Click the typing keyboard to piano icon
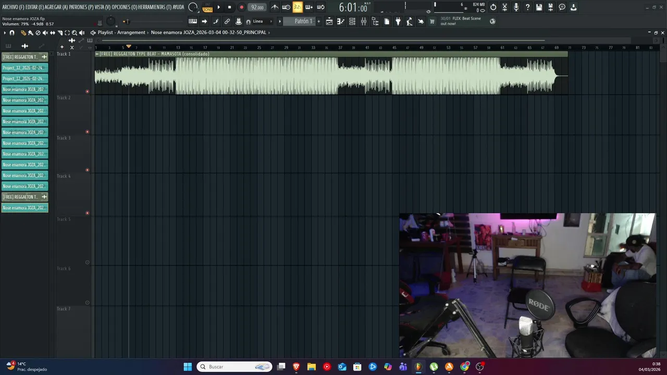The width and height of the screenshot is (667, 375). [x=193, y=21]
